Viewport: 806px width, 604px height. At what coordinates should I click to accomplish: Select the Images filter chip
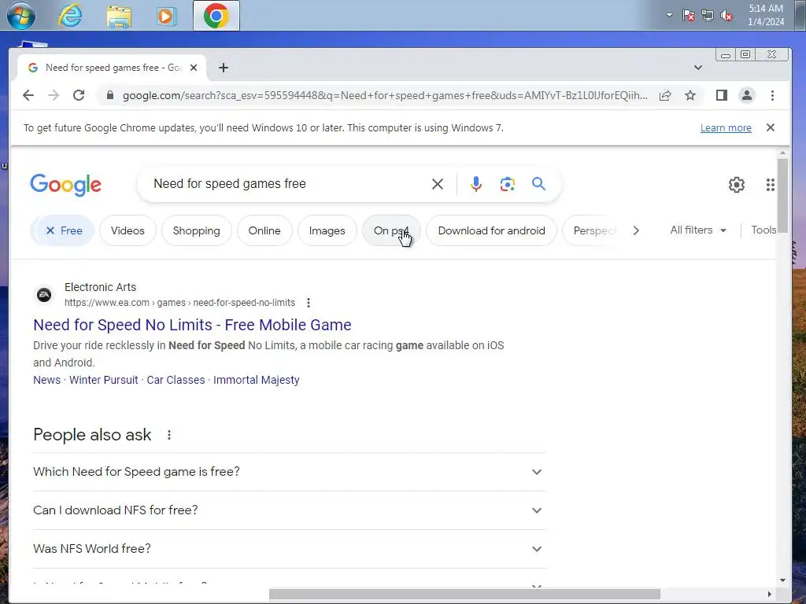click(327, 230)
